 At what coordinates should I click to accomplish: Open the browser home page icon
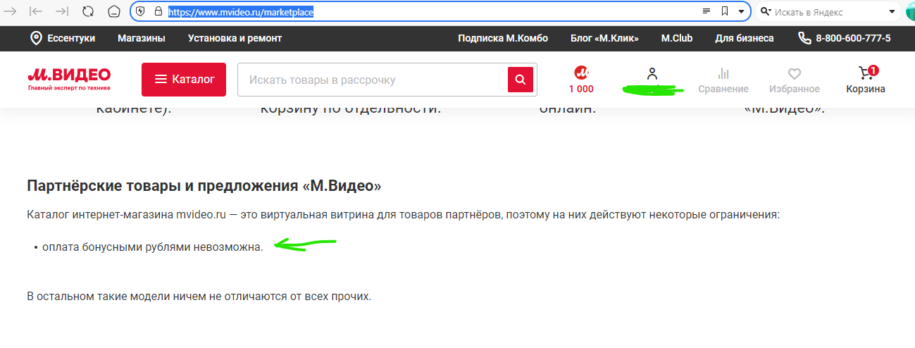[x=114, y=11]
